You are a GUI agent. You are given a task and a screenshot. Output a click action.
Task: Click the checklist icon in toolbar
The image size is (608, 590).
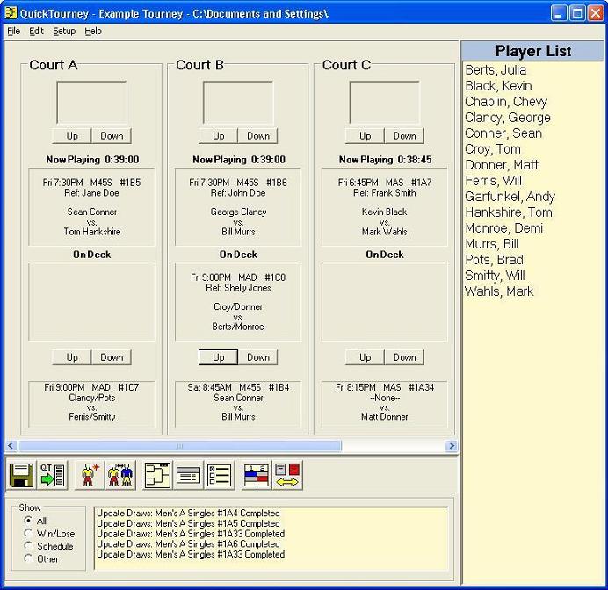220,475
